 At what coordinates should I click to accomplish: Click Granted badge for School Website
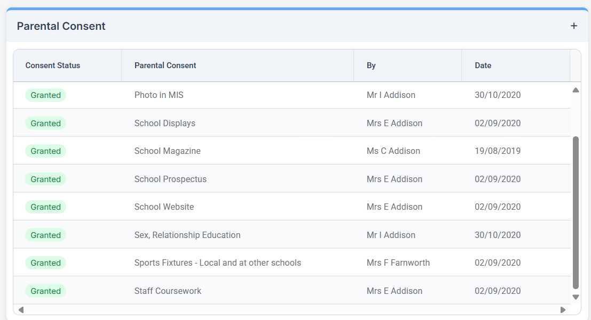[x=45, y=207]
